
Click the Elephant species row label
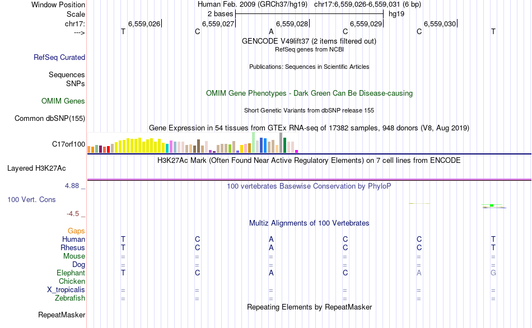71,273
